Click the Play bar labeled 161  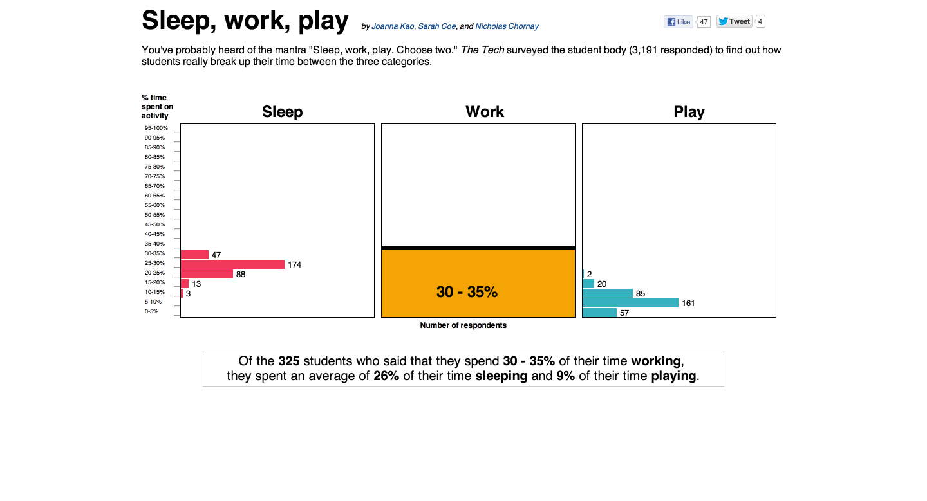click(630, 303)
